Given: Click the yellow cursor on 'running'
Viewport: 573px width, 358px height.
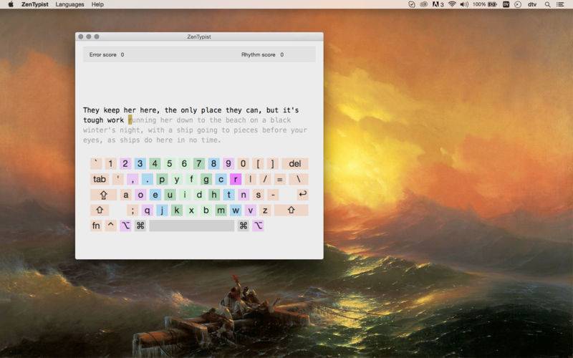Looking at the screenshot, I should click(x=130, y=120).
